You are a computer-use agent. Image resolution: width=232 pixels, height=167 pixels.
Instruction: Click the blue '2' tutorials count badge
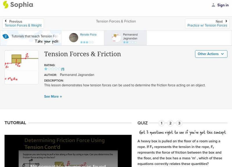[x=6, y=36]
